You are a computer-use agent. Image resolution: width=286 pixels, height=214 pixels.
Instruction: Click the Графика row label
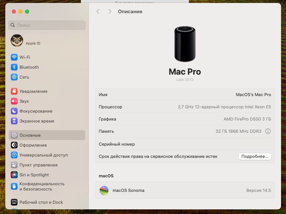point(107,119)
